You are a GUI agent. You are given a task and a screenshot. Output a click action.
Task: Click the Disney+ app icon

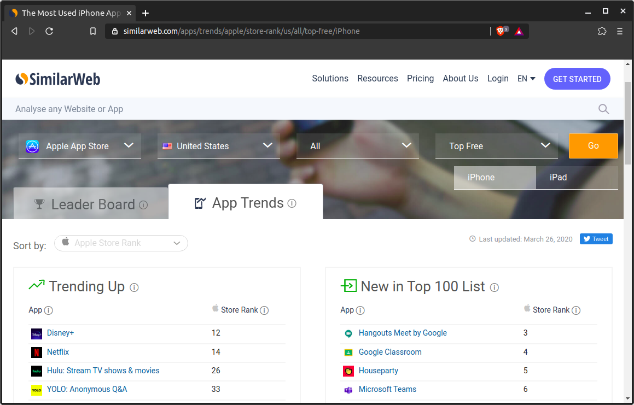pyautogui.click(x=37, y=334)
